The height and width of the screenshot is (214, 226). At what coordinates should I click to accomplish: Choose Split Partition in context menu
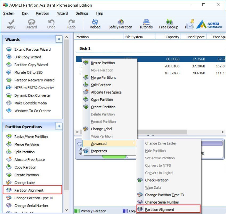(110, 85)
